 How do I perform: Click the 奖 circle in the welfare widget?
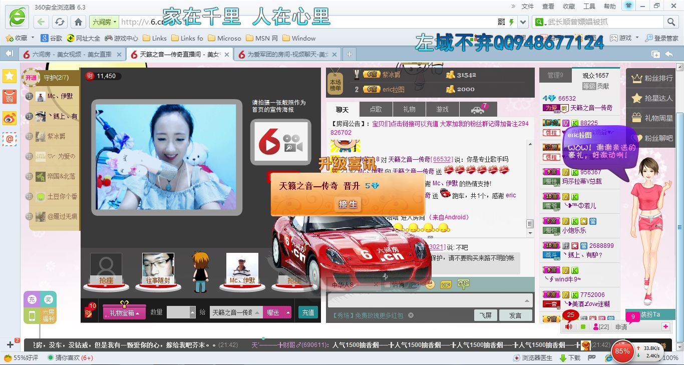[48, 299]
